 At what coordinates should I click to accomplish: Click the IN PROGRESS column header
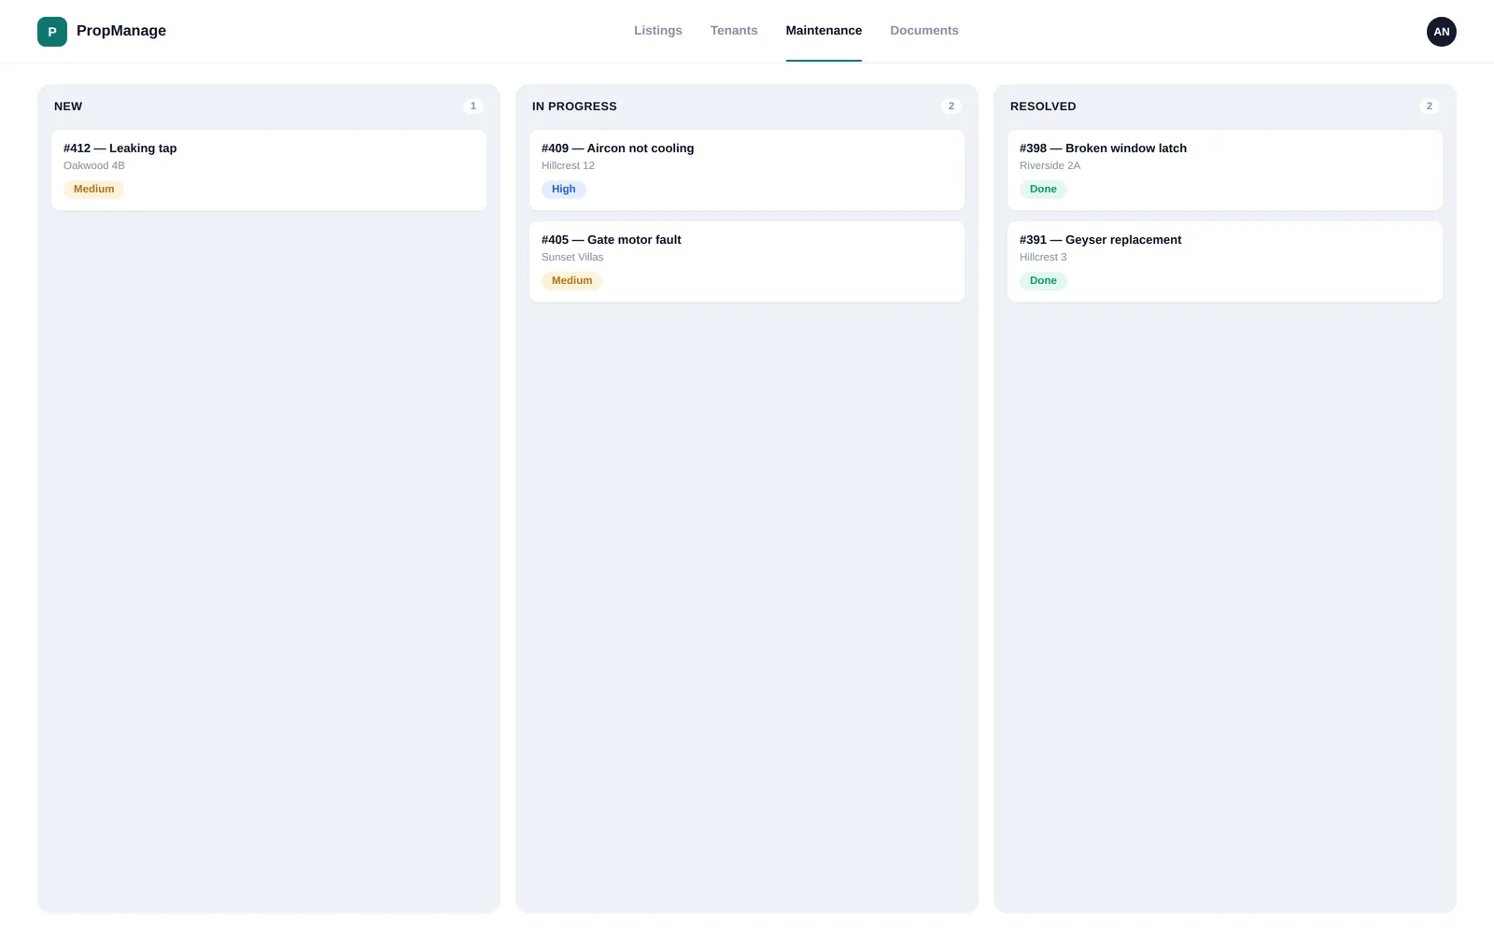(x=574, y=106)
